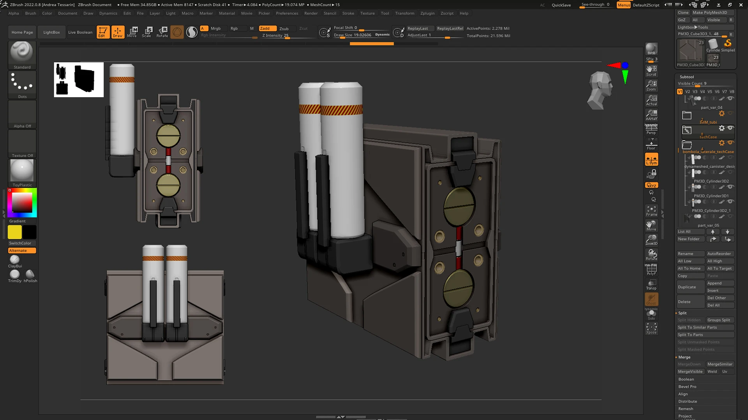The width and height of the screenshot is (748, 420).
Task: Click the Live Boolean button
Action: tap(80, 32)
